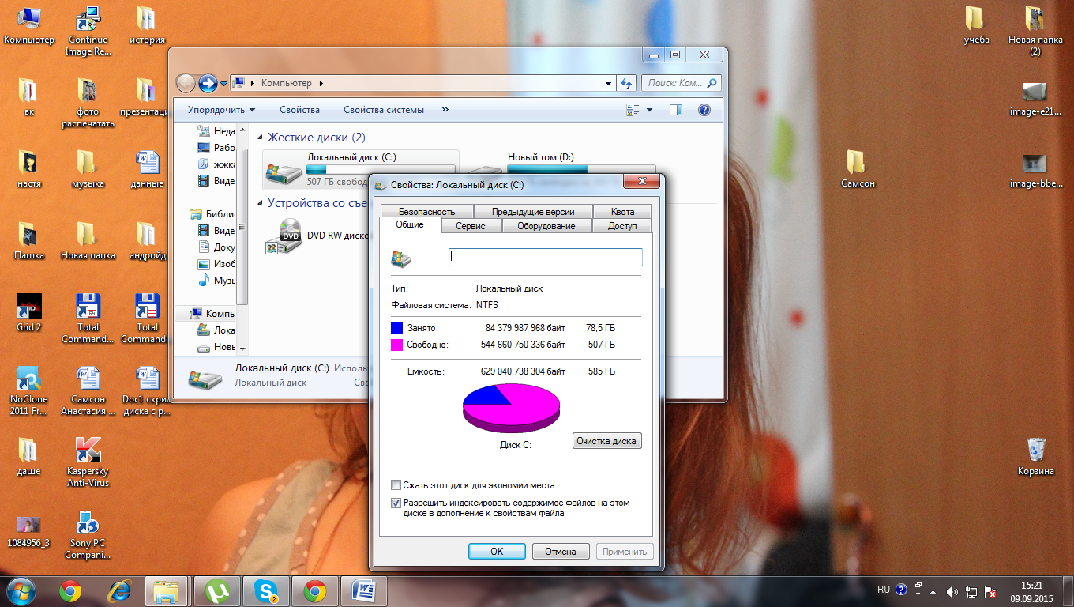
Task: Select the история folder on the desktop
Action: click(147, 25)
